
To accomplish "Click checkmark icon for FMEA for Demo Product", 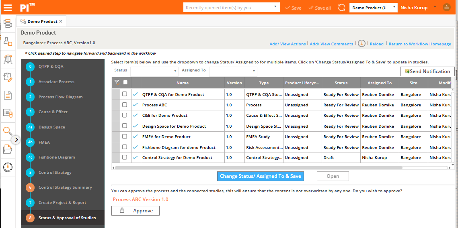I will coord(135,136).
